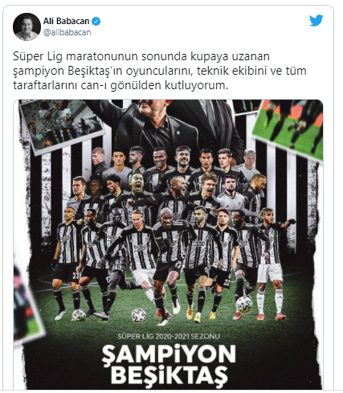Click the blue Twitter bird logo
The image size is (343, 393).
[x=316, y=20]
